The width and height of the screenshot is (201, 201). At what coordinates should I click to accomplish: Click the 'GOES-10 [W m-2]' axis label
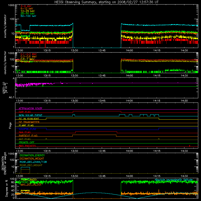(5, 88)
